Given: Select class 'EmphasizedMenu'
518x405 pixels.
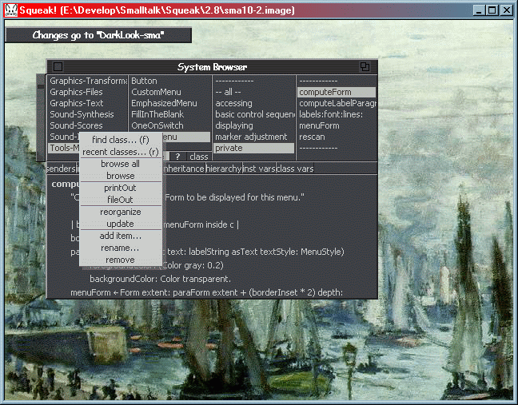Looking at the screenshot, I should point(169,103).
